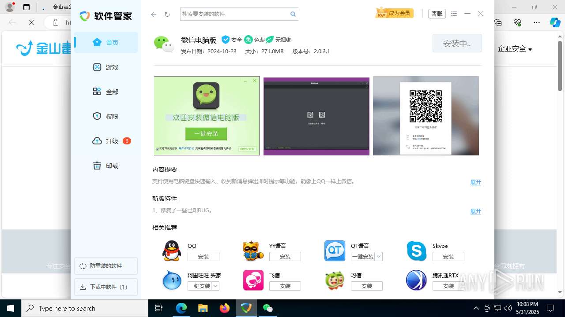565x317 pixels.
Task: Open 客服 customer service
Action: click(x=437, y=14)
